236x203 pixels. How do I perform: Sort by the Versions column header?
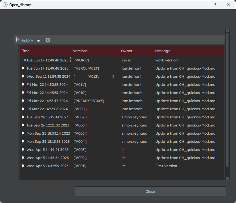80,51
